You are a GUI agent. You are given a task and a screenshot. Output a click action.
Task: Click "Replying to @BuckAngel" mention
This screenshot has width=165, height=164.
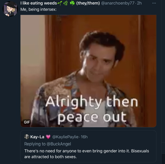[48, 144]
